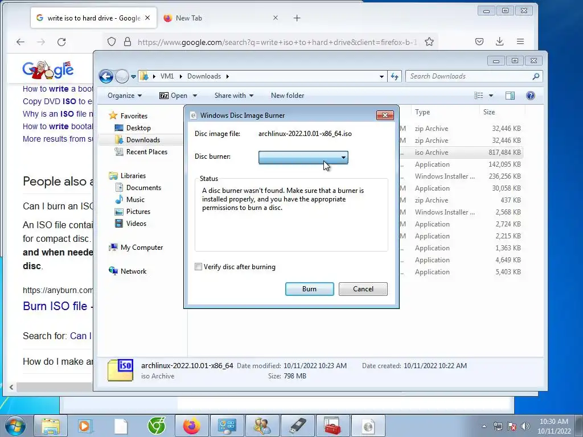Open Firefox hamburger menu
The width and height of the screenshot is (583, 437).
(520, 42)
